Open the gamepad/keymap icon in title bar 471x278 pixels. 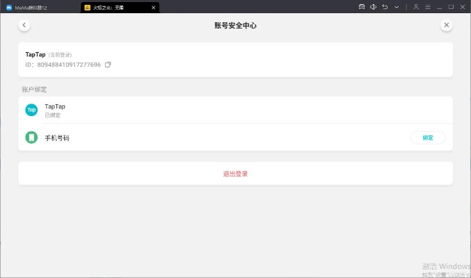coord(362,7)
